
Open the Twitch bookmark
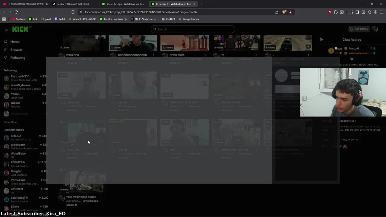pyautogui.click(x=60, y=19)
